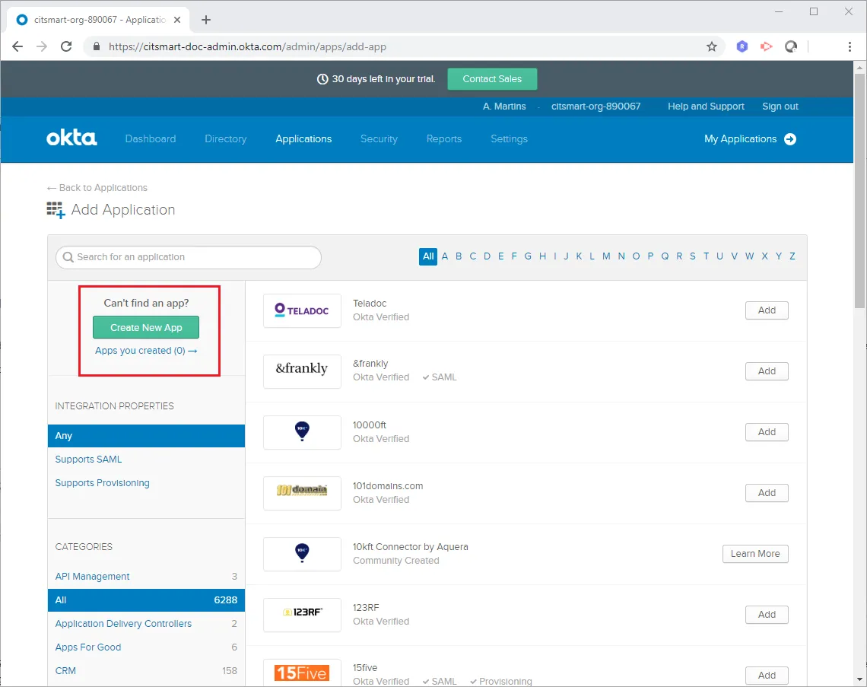
Task: Click the browser forward arrow
Action: [42, 46]
